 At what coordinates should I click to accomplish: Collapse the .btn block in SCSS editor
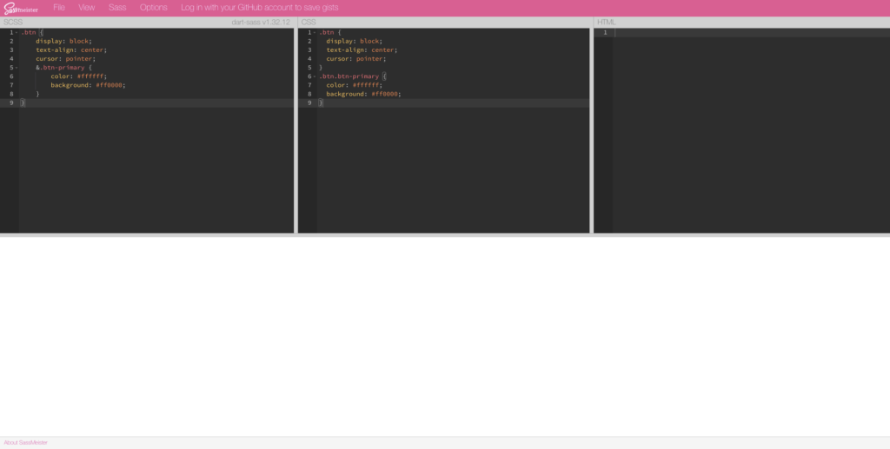pyautogui.click(x=17, y=32)
